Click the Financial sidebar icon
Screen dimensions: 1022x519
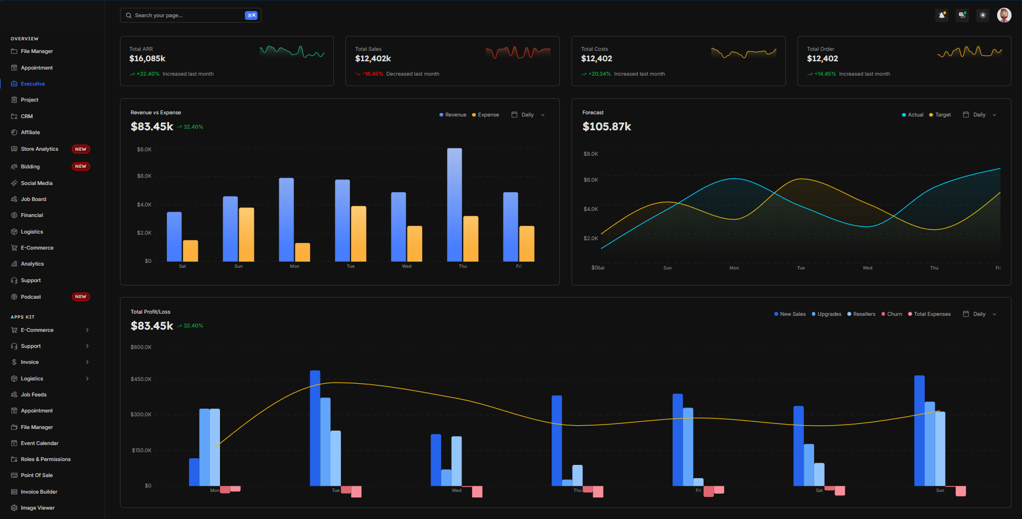(x=14, y=215)
